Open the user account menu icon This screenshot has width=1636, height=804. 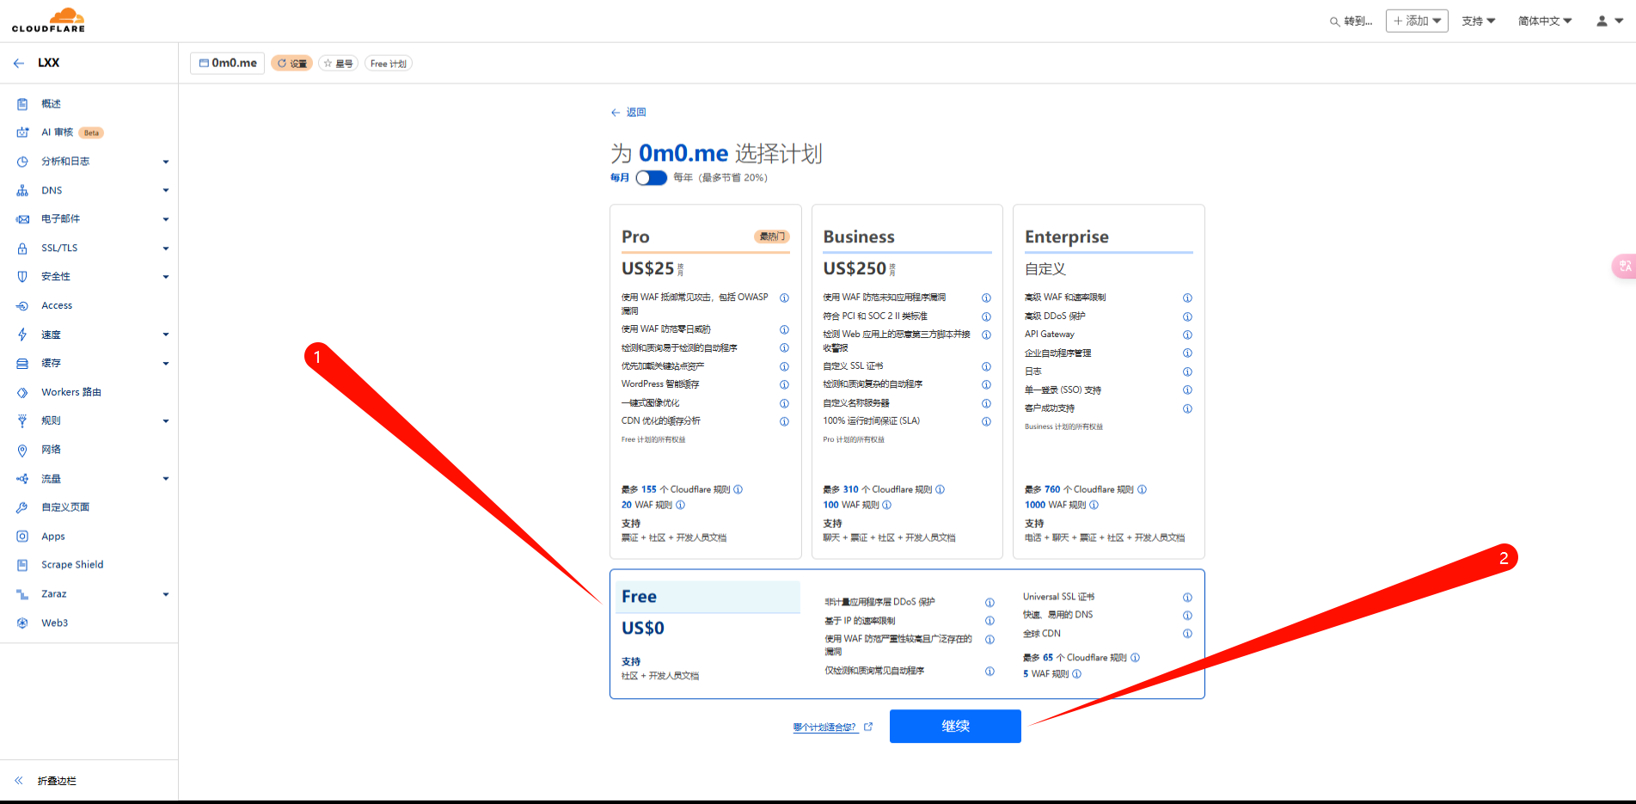tap(1608, 21)
